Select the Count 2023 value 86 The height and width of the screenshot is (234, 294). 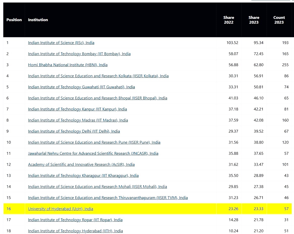click(286, 76)
